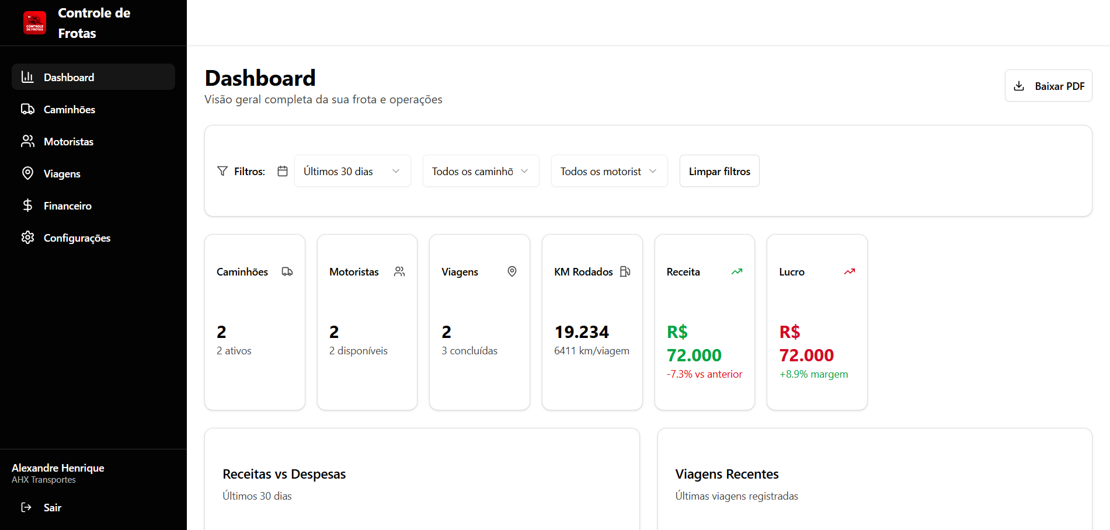Click the red trend icon in Lucro card
Screen dimensions: 1110x530
(x=850, y=271)
